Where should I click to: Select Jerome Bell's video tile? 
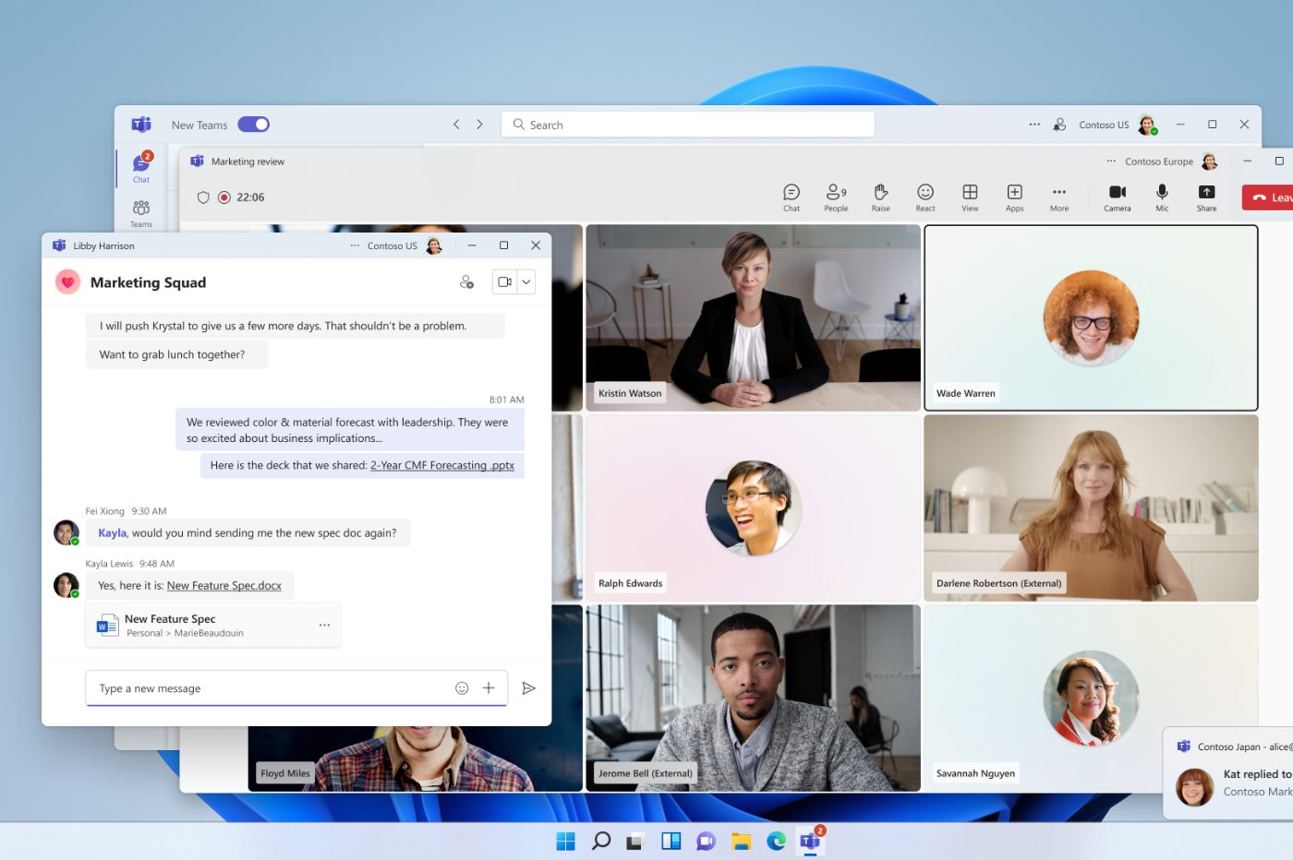pos(753,698)
